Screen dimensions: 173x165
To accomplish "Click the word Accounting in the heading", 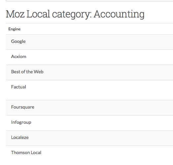I will click(119, 14).
